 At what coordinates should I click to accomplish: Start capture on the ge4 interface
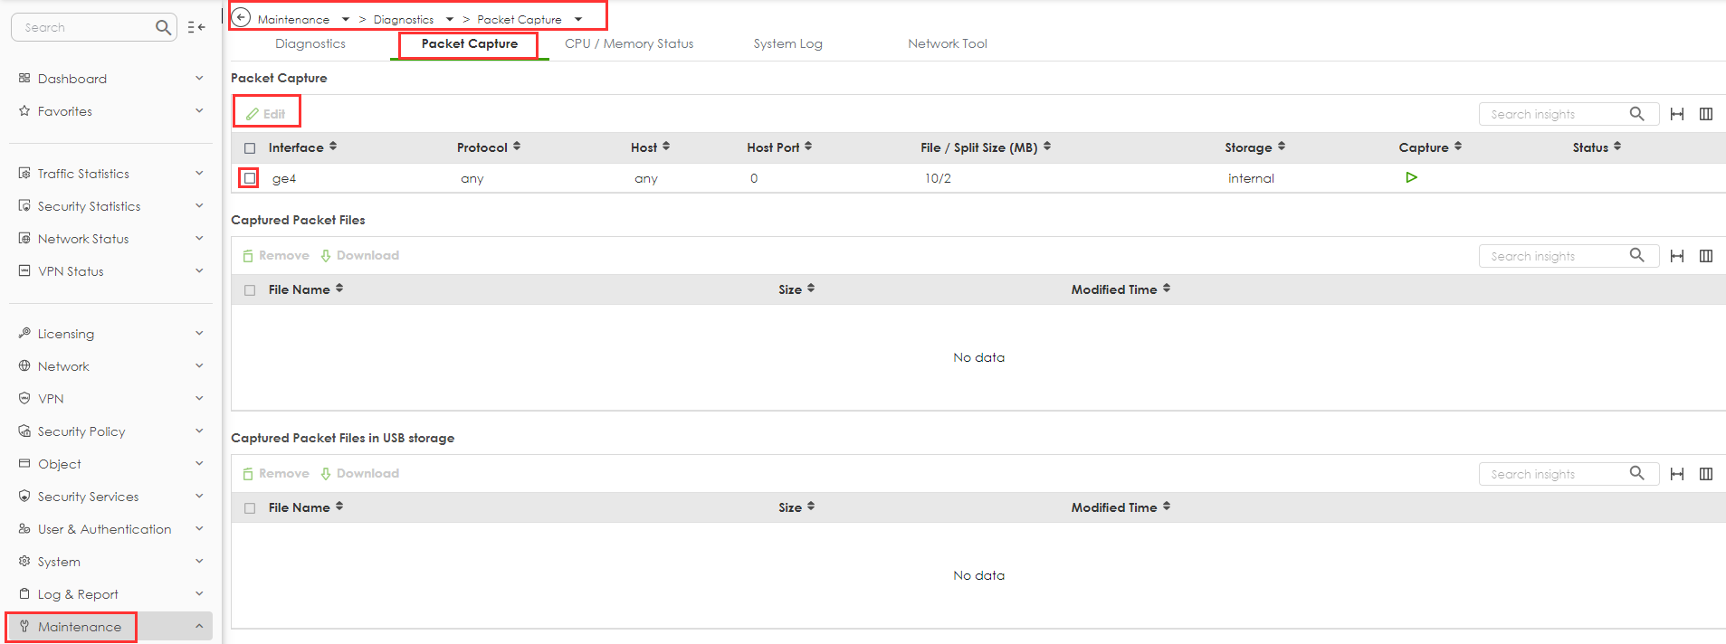pyautogui.click(x=1411, y=178)
